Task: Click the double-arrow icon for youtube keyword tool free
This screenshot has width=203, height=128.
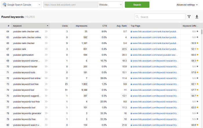Action: coord(46,84)
